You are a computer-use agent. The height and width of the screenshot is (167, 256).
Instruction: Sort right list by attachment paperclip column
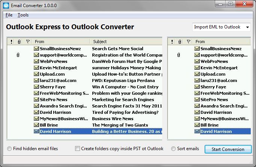tap(180, 42)
